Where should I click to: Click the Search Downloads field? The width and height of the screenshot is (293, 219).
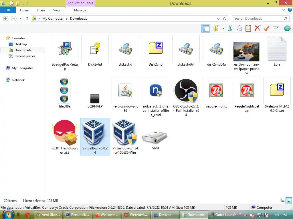(260, 19)
